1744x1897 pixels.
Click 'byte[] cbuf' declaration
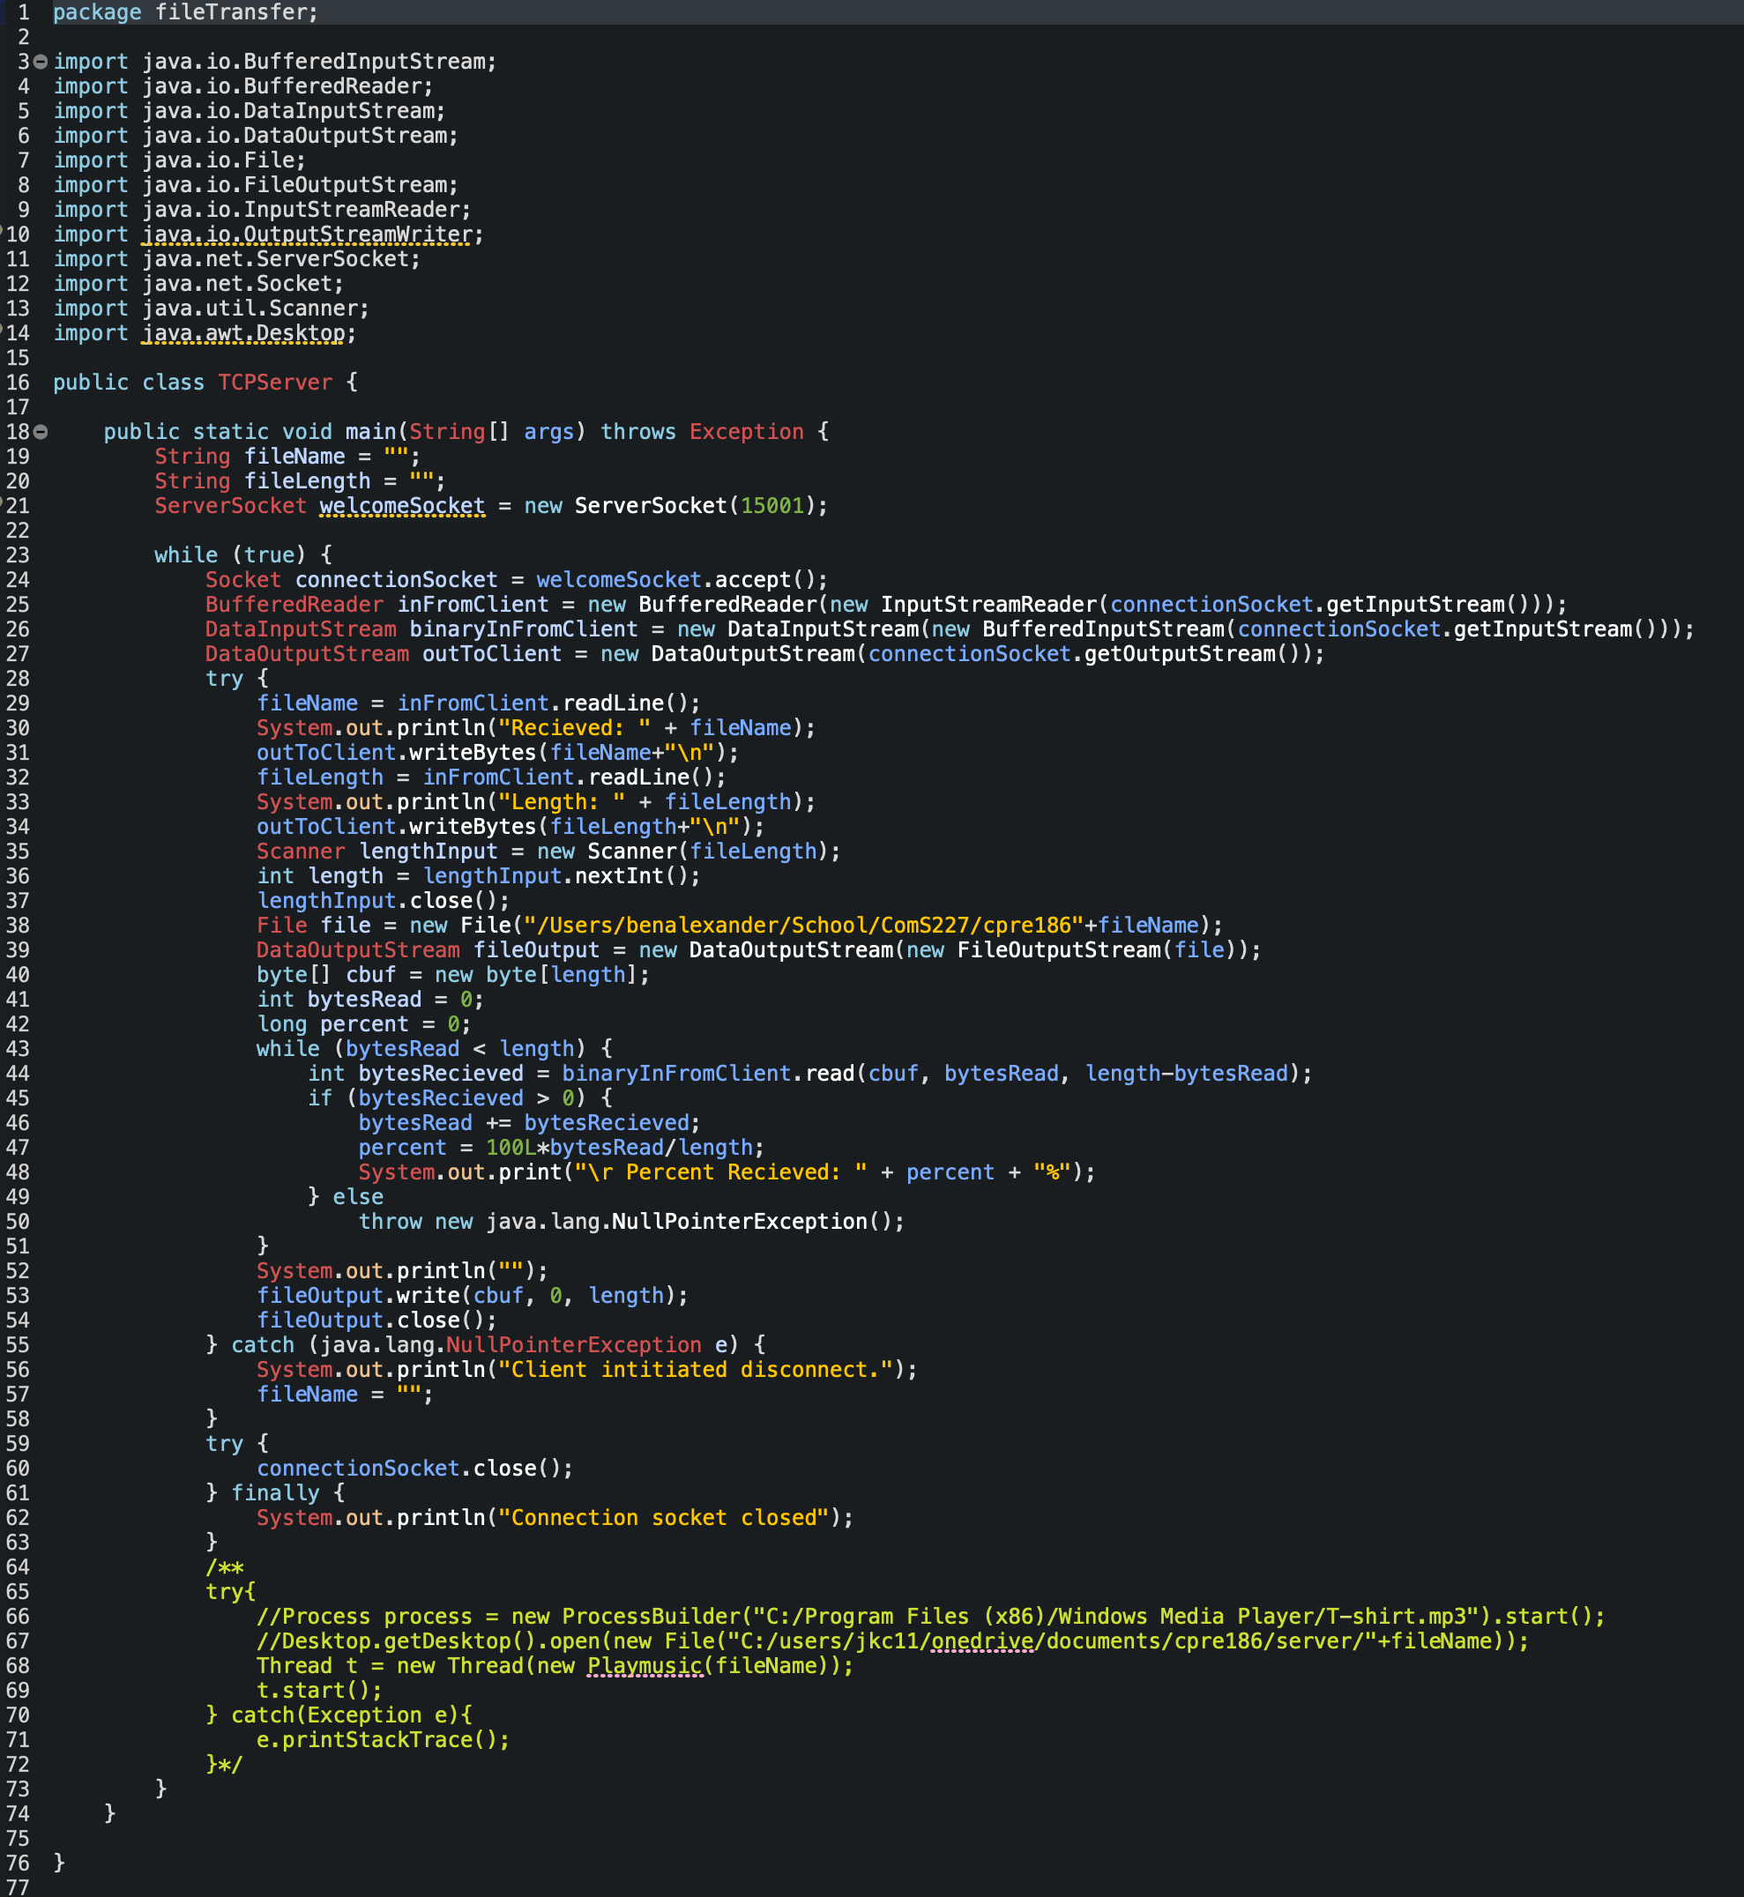pyautogui.click(x=453, y=975)
